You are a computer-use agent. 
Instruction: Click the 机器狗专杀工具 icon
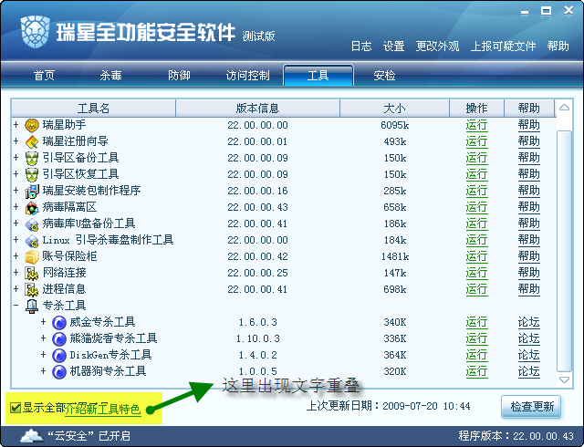(x=58, y=371)
